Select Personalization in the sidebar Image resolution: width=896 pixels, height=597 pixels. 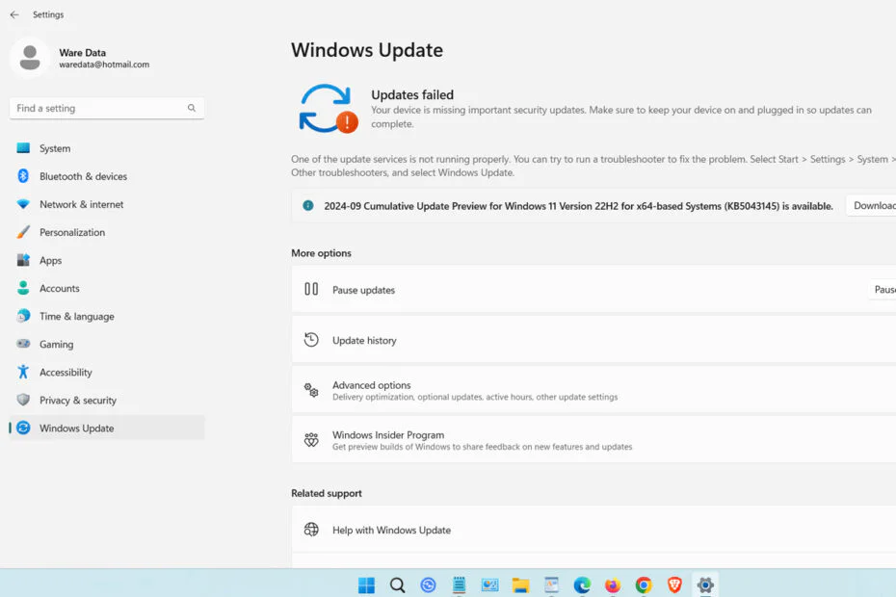click(107, 232)
